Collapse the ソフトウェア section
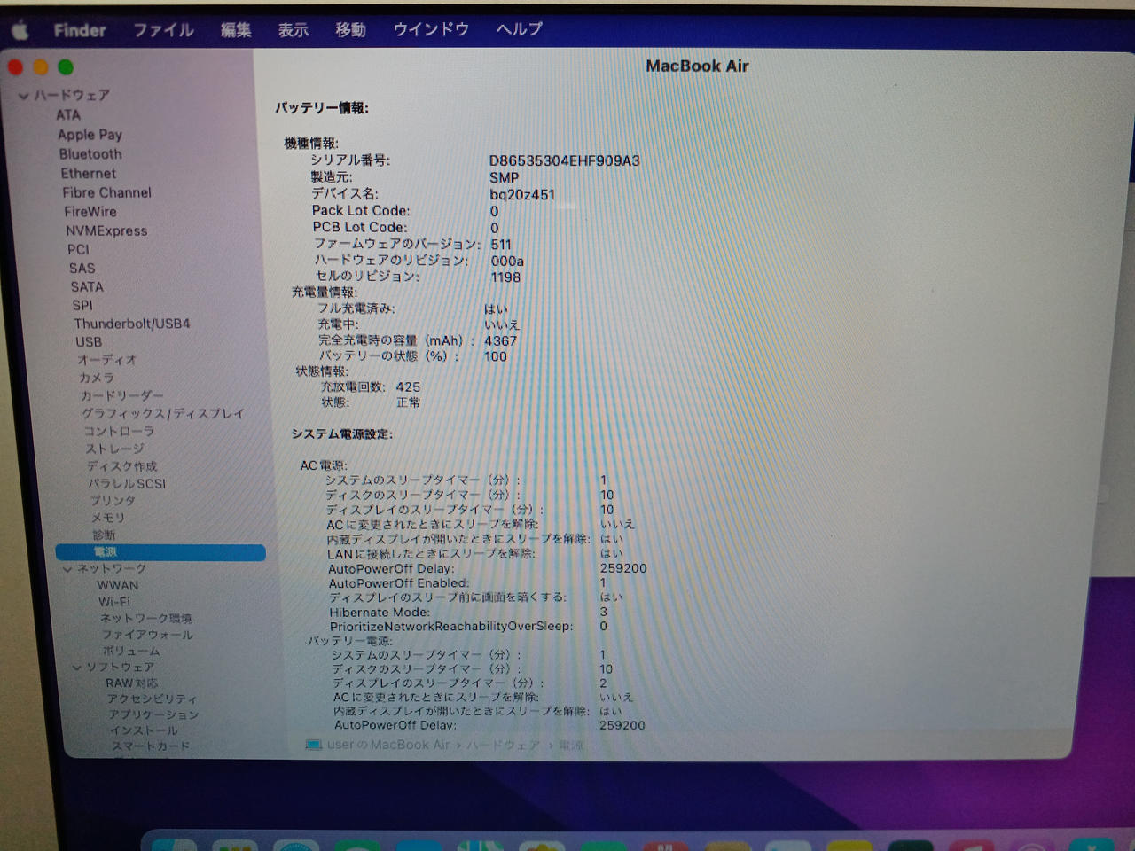 [77, 668]
